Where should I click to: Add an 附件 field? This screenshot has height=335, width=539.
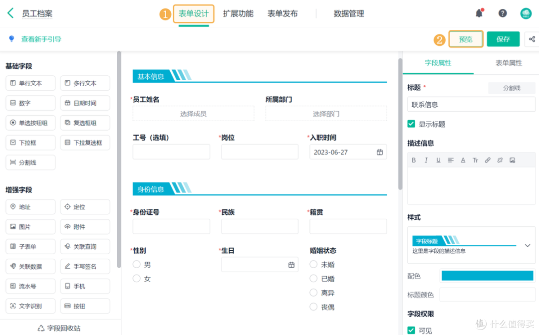tap(85, 227)
